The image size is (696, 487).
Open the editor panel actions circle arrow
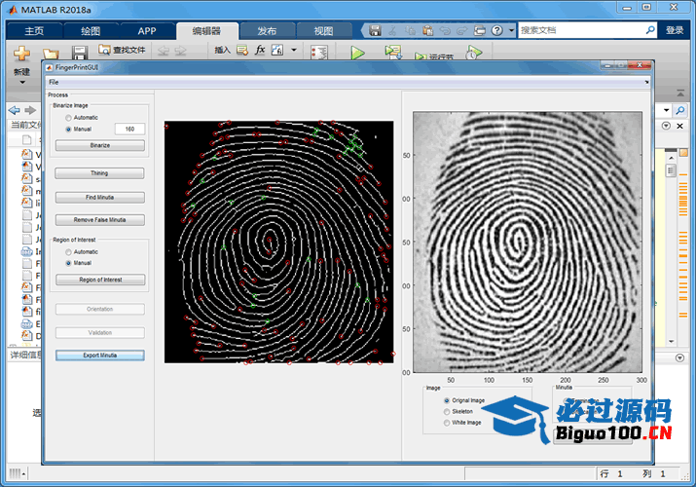(x=666, y=126)
